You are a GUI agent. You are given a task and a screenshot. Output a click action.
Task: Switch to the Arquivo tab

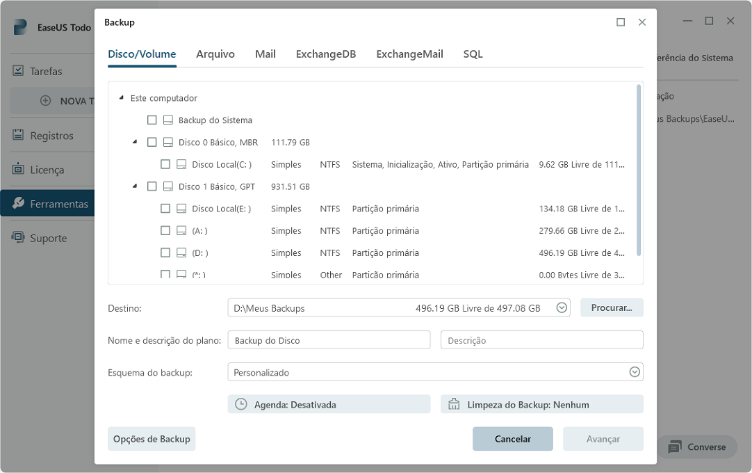tap(215, 54)
